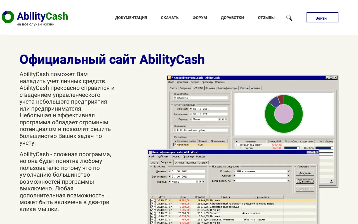
Task: Click scroll-right arrow in Reports window table
Action: [332, 181]
